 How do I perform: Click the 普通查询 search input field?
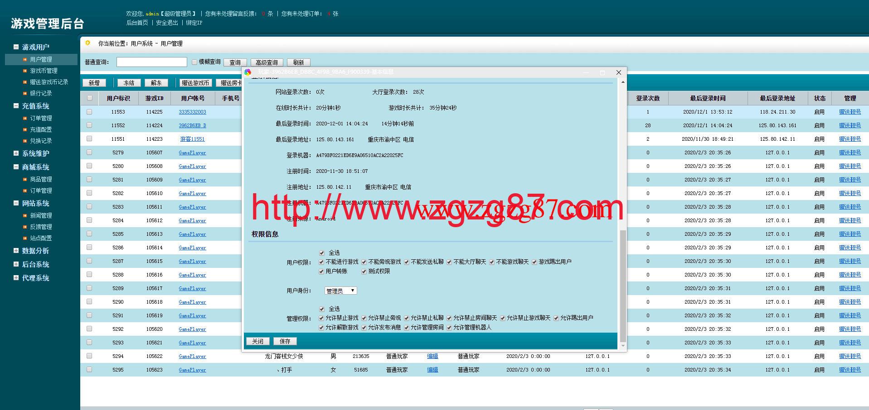coord(151,62)
